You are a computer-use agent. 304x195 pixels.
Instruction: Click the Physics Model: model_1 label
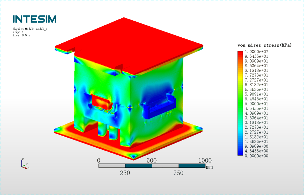(x=30, y=29)
